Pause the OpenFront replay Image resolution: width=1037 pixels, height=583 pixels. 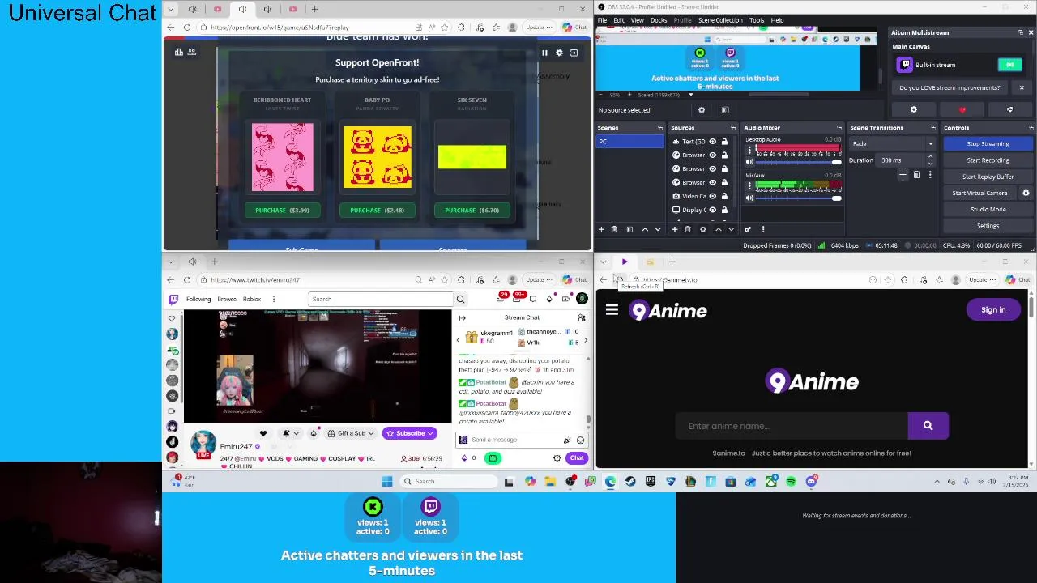(x=544, y=53)
